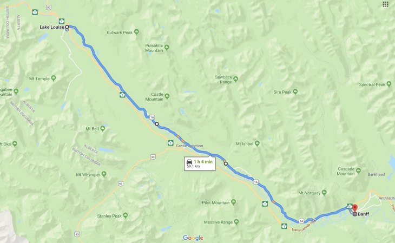Image resolution: width=395 pixels, height=243 pixels.
Task: Click the Castle Mountain marker icon
Action: coord(167,96)
